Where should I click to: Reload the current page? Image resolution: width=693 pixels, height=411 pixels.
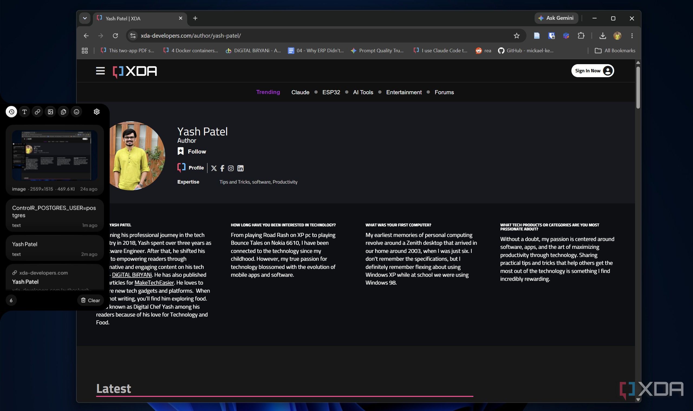point(115,36)
